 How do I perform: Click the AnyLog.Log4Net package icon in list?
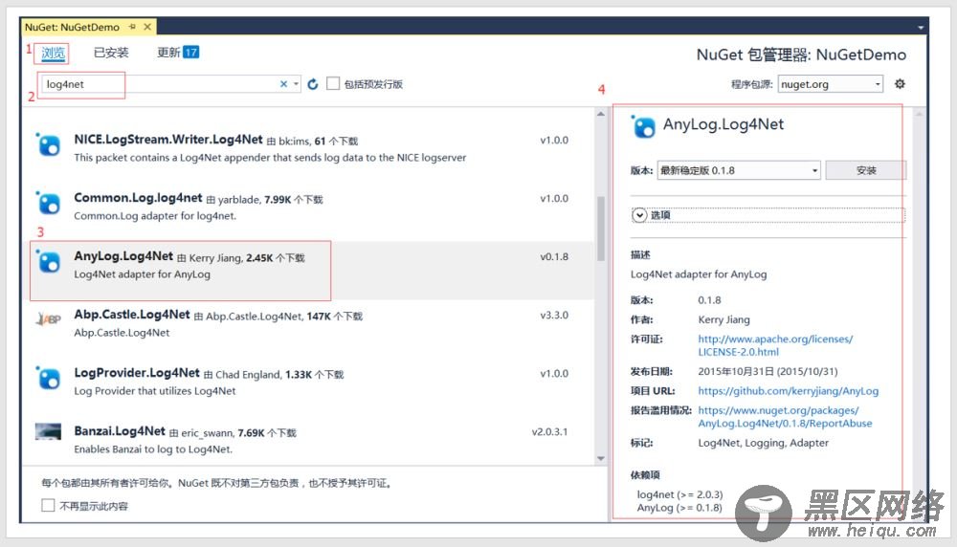[x=48, y=262]
